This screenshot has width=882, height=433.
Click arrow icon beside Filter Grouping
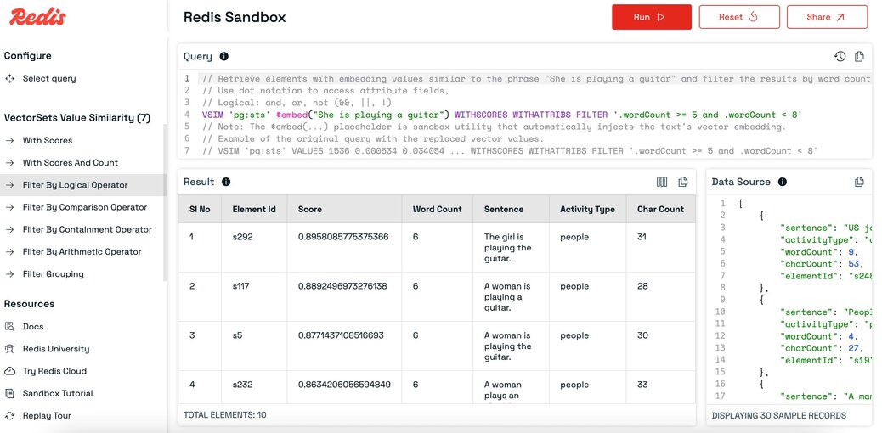[x=9, y=274]
